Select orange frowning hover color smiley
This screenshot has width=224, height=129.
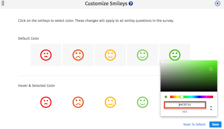pyautogui.click(x=78, y=102)
